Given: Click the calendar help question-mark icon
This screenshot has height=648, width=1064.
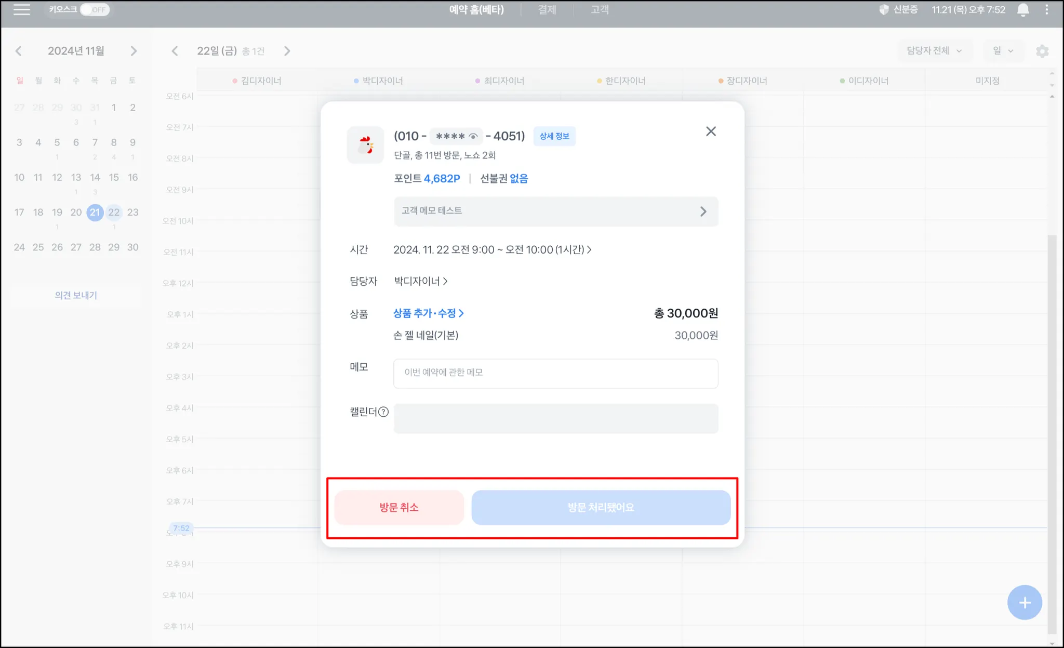Looking at the screenshot, I should pyautogui.click(x=383, y=412).
